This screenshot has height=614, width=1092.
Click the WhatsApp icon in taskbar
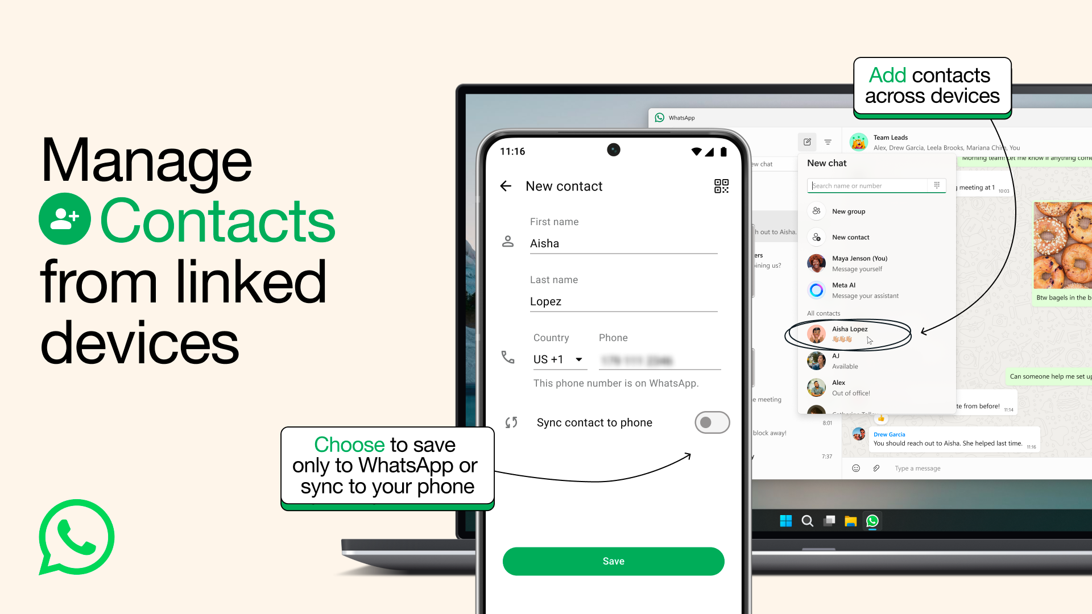pyautogui.click(x=873, y=520)
